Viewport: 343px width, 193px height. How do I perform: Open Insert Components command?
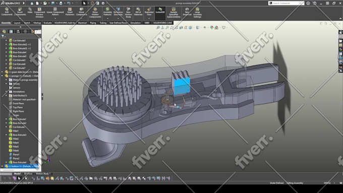click(20, 12)
